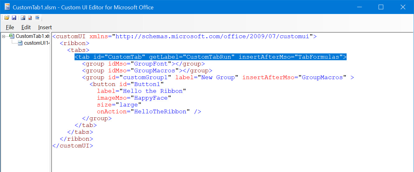The image size is (414, 172).
Task: Click the highlighted tab id="CustomTab" line
Action: pos(210,57)
